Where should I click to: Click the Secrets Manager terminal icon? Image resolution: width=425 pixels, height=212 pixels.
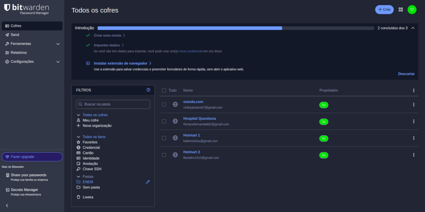[7, 190]
